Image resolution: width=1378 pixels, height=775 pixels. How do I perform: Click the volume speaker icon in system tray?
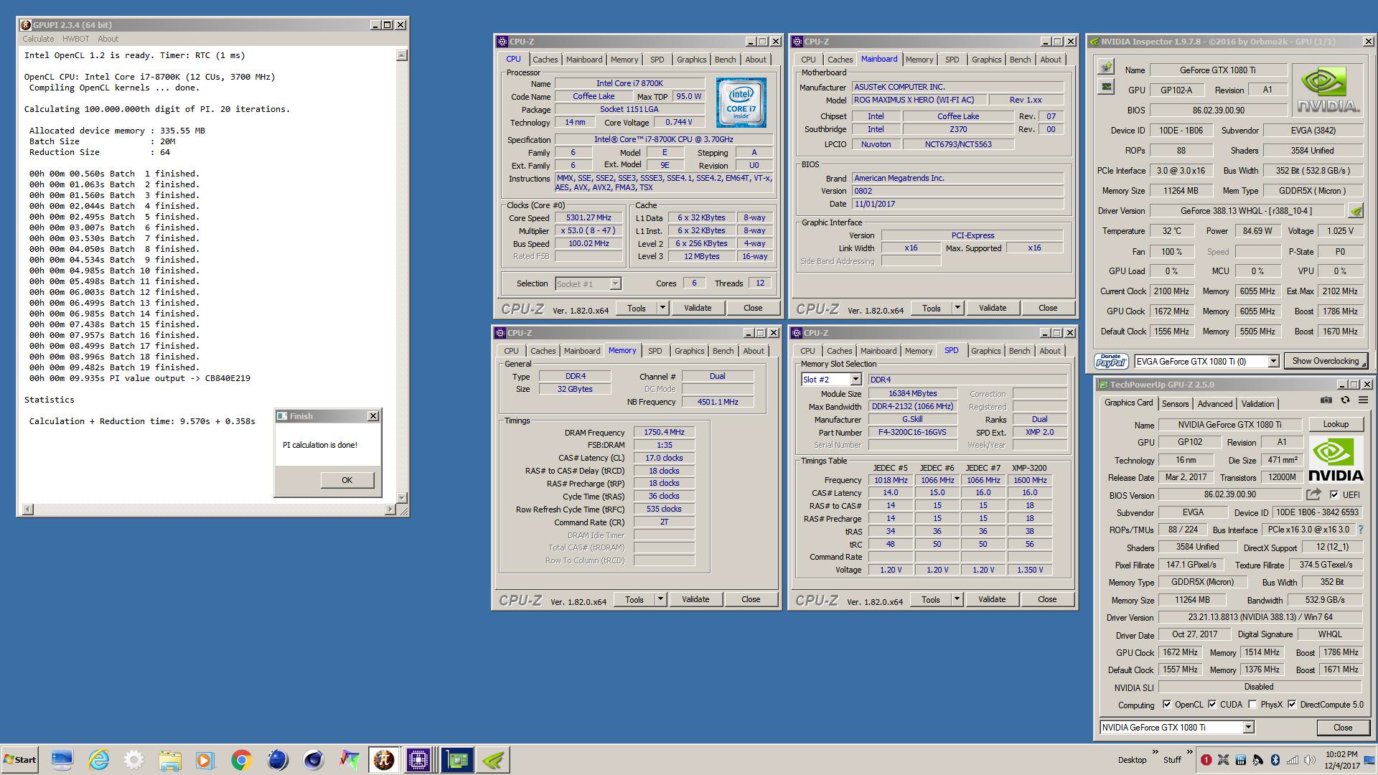click(x=1310, y=760)
